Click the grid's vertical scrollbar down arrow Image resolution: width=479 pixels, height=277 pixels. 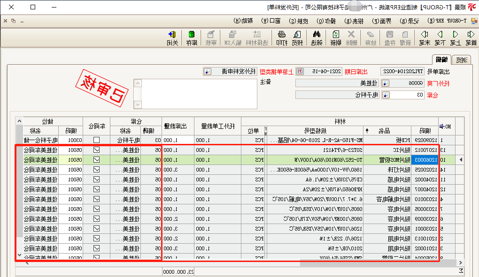pos(19,255)
